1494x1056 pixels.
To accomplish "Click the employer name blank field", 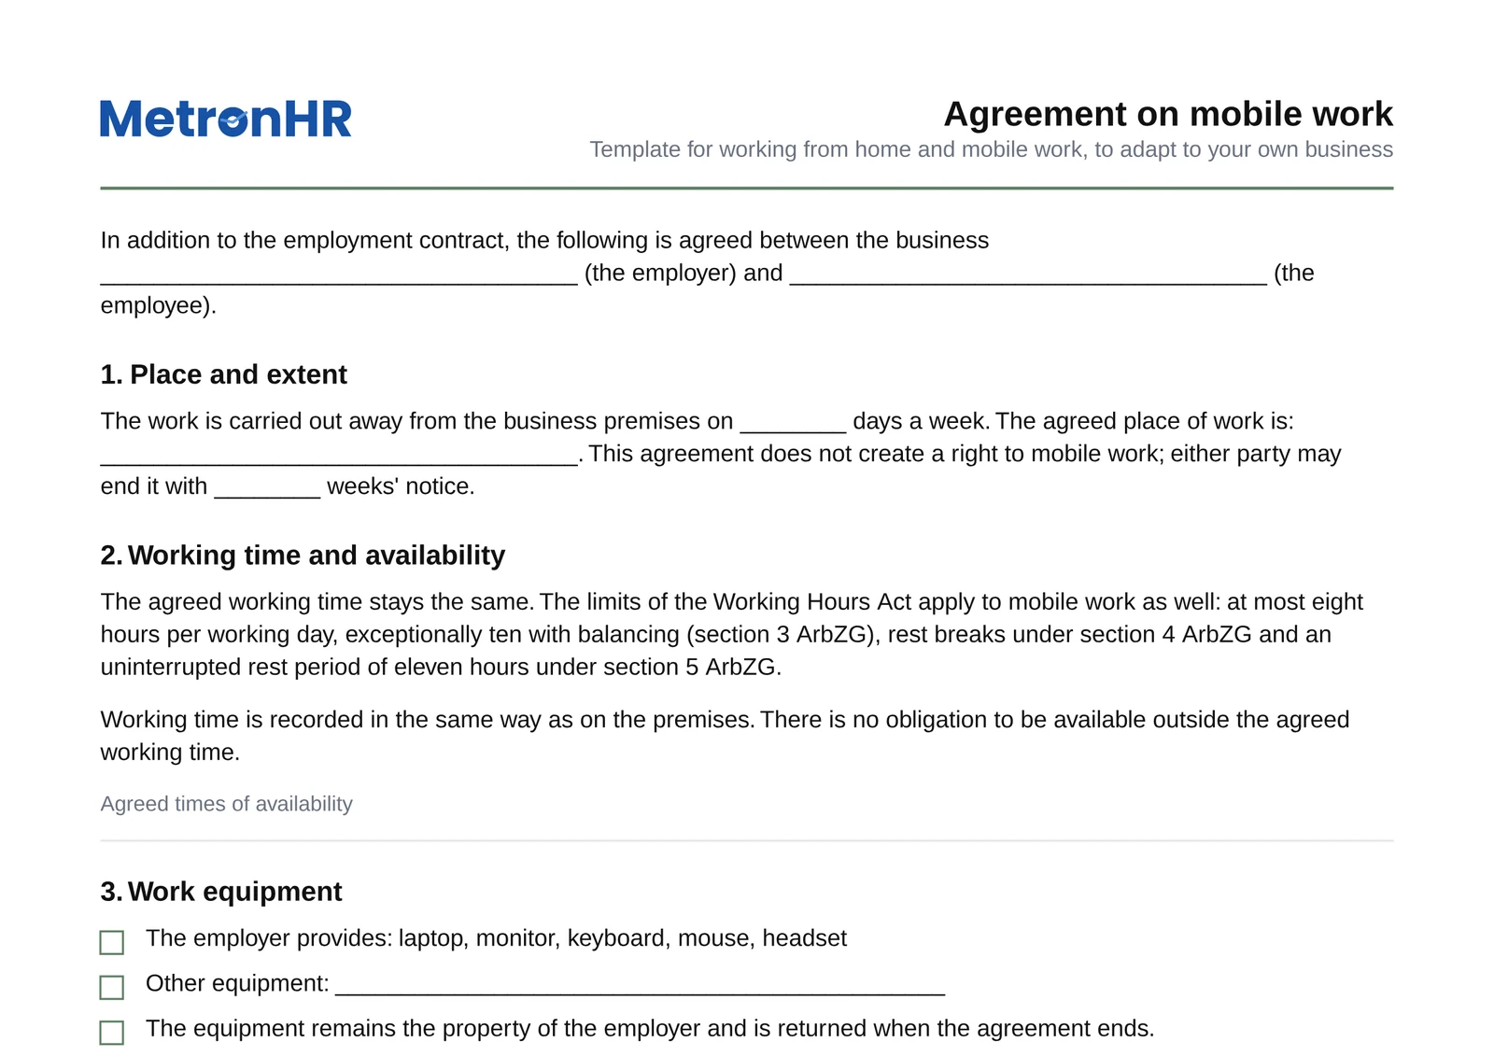I will 339,274.
